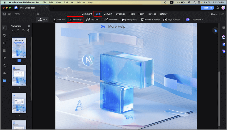Open the File menu
Image resolution: width=227 pixels, height=130 pixels.
click(44, 2)
